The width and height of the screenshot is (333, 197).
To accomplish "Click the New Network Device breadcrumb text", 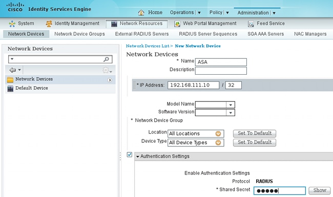I will click(x=198, y=46).
